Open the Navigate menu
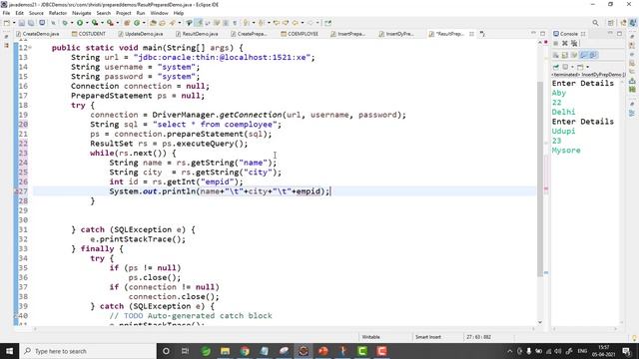Viewport: 639px width, 359px height. (82, 13)
